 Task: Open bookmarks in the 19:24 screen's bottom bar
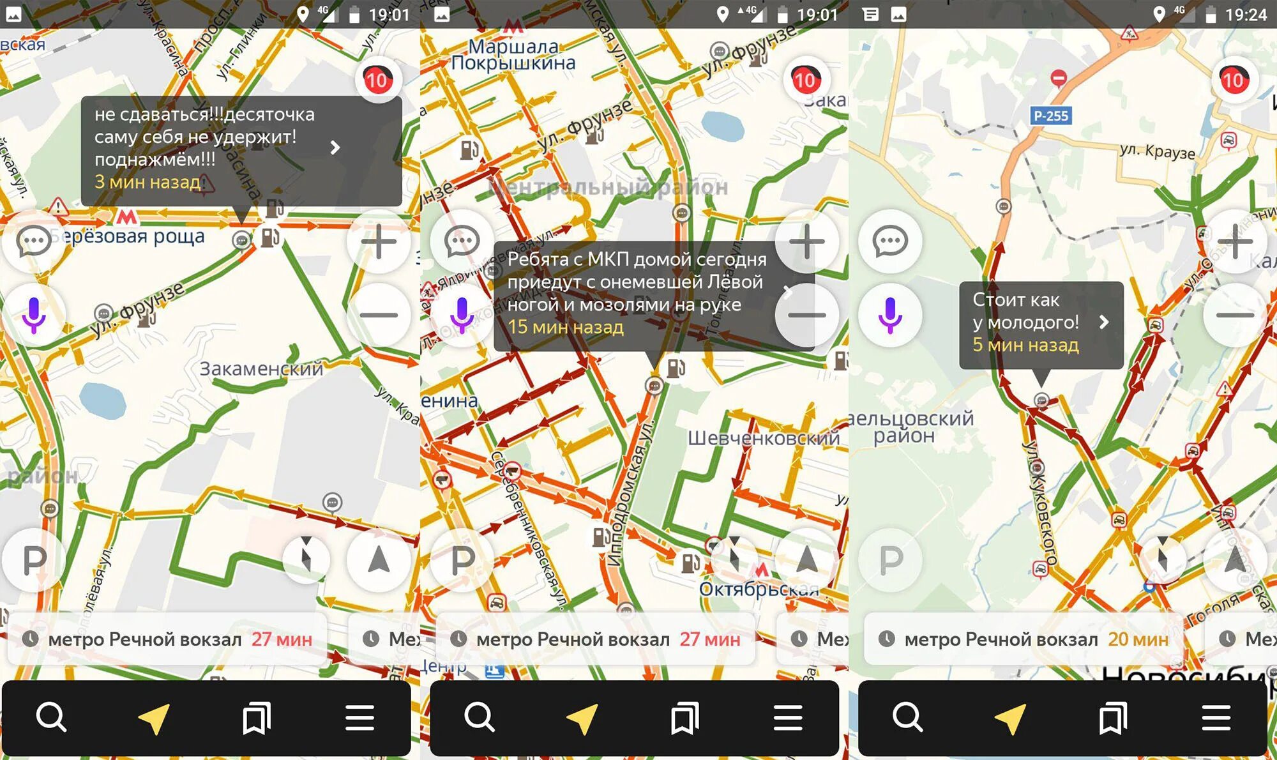click(x=1113, y=717)
